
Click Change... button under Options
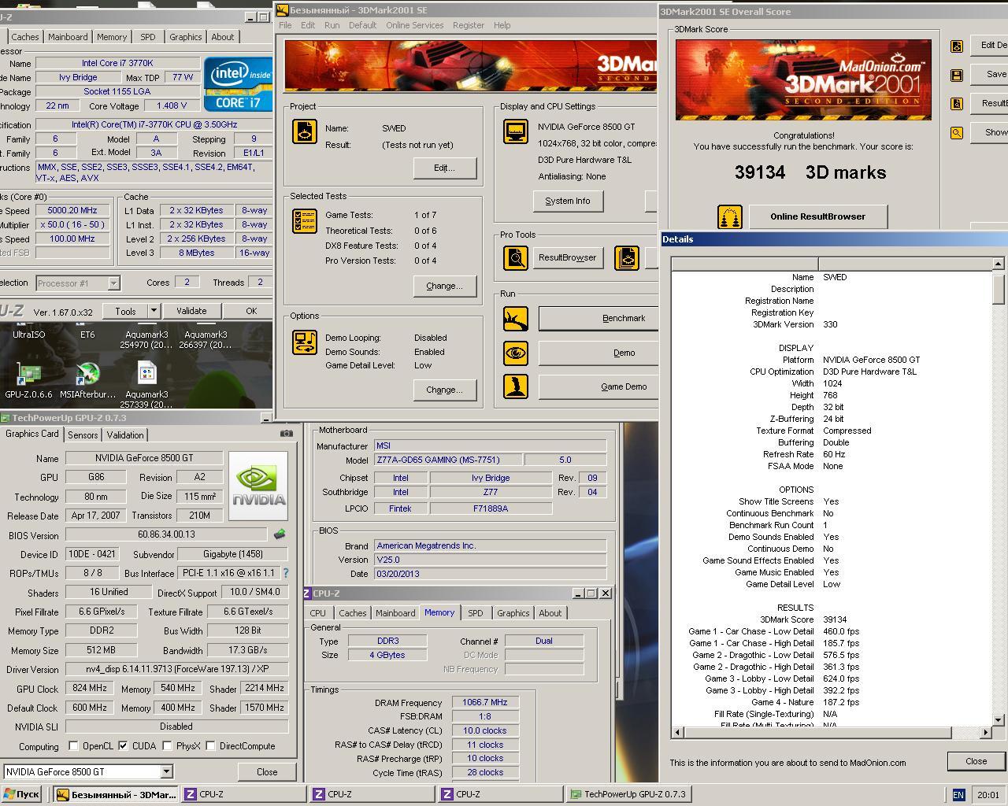click(444, 390)
